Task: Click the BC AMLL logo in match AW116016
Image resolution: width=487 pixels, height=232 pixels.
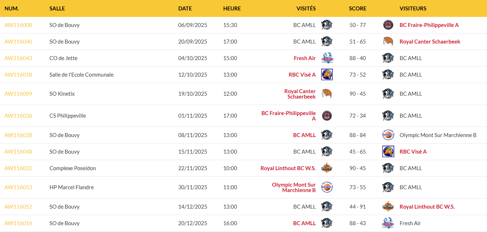Action: click(x=327, y=223)
